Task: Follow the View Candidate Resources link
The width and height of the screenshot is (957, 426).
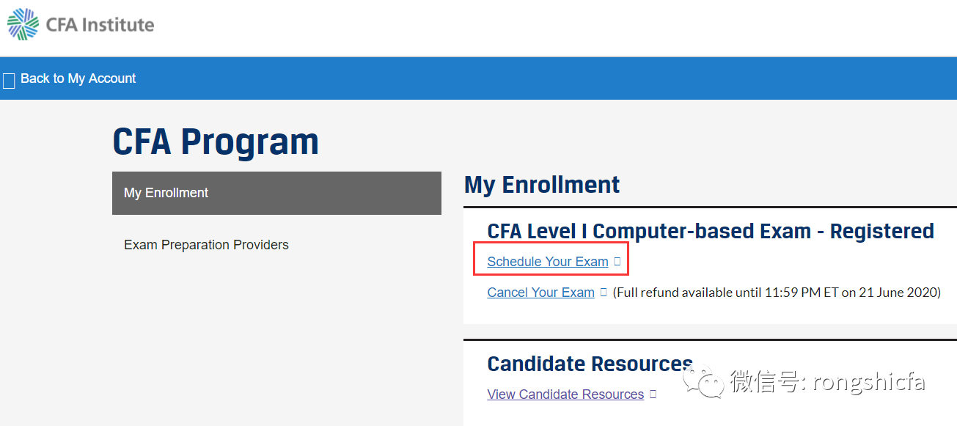Action: pos(565,394)
